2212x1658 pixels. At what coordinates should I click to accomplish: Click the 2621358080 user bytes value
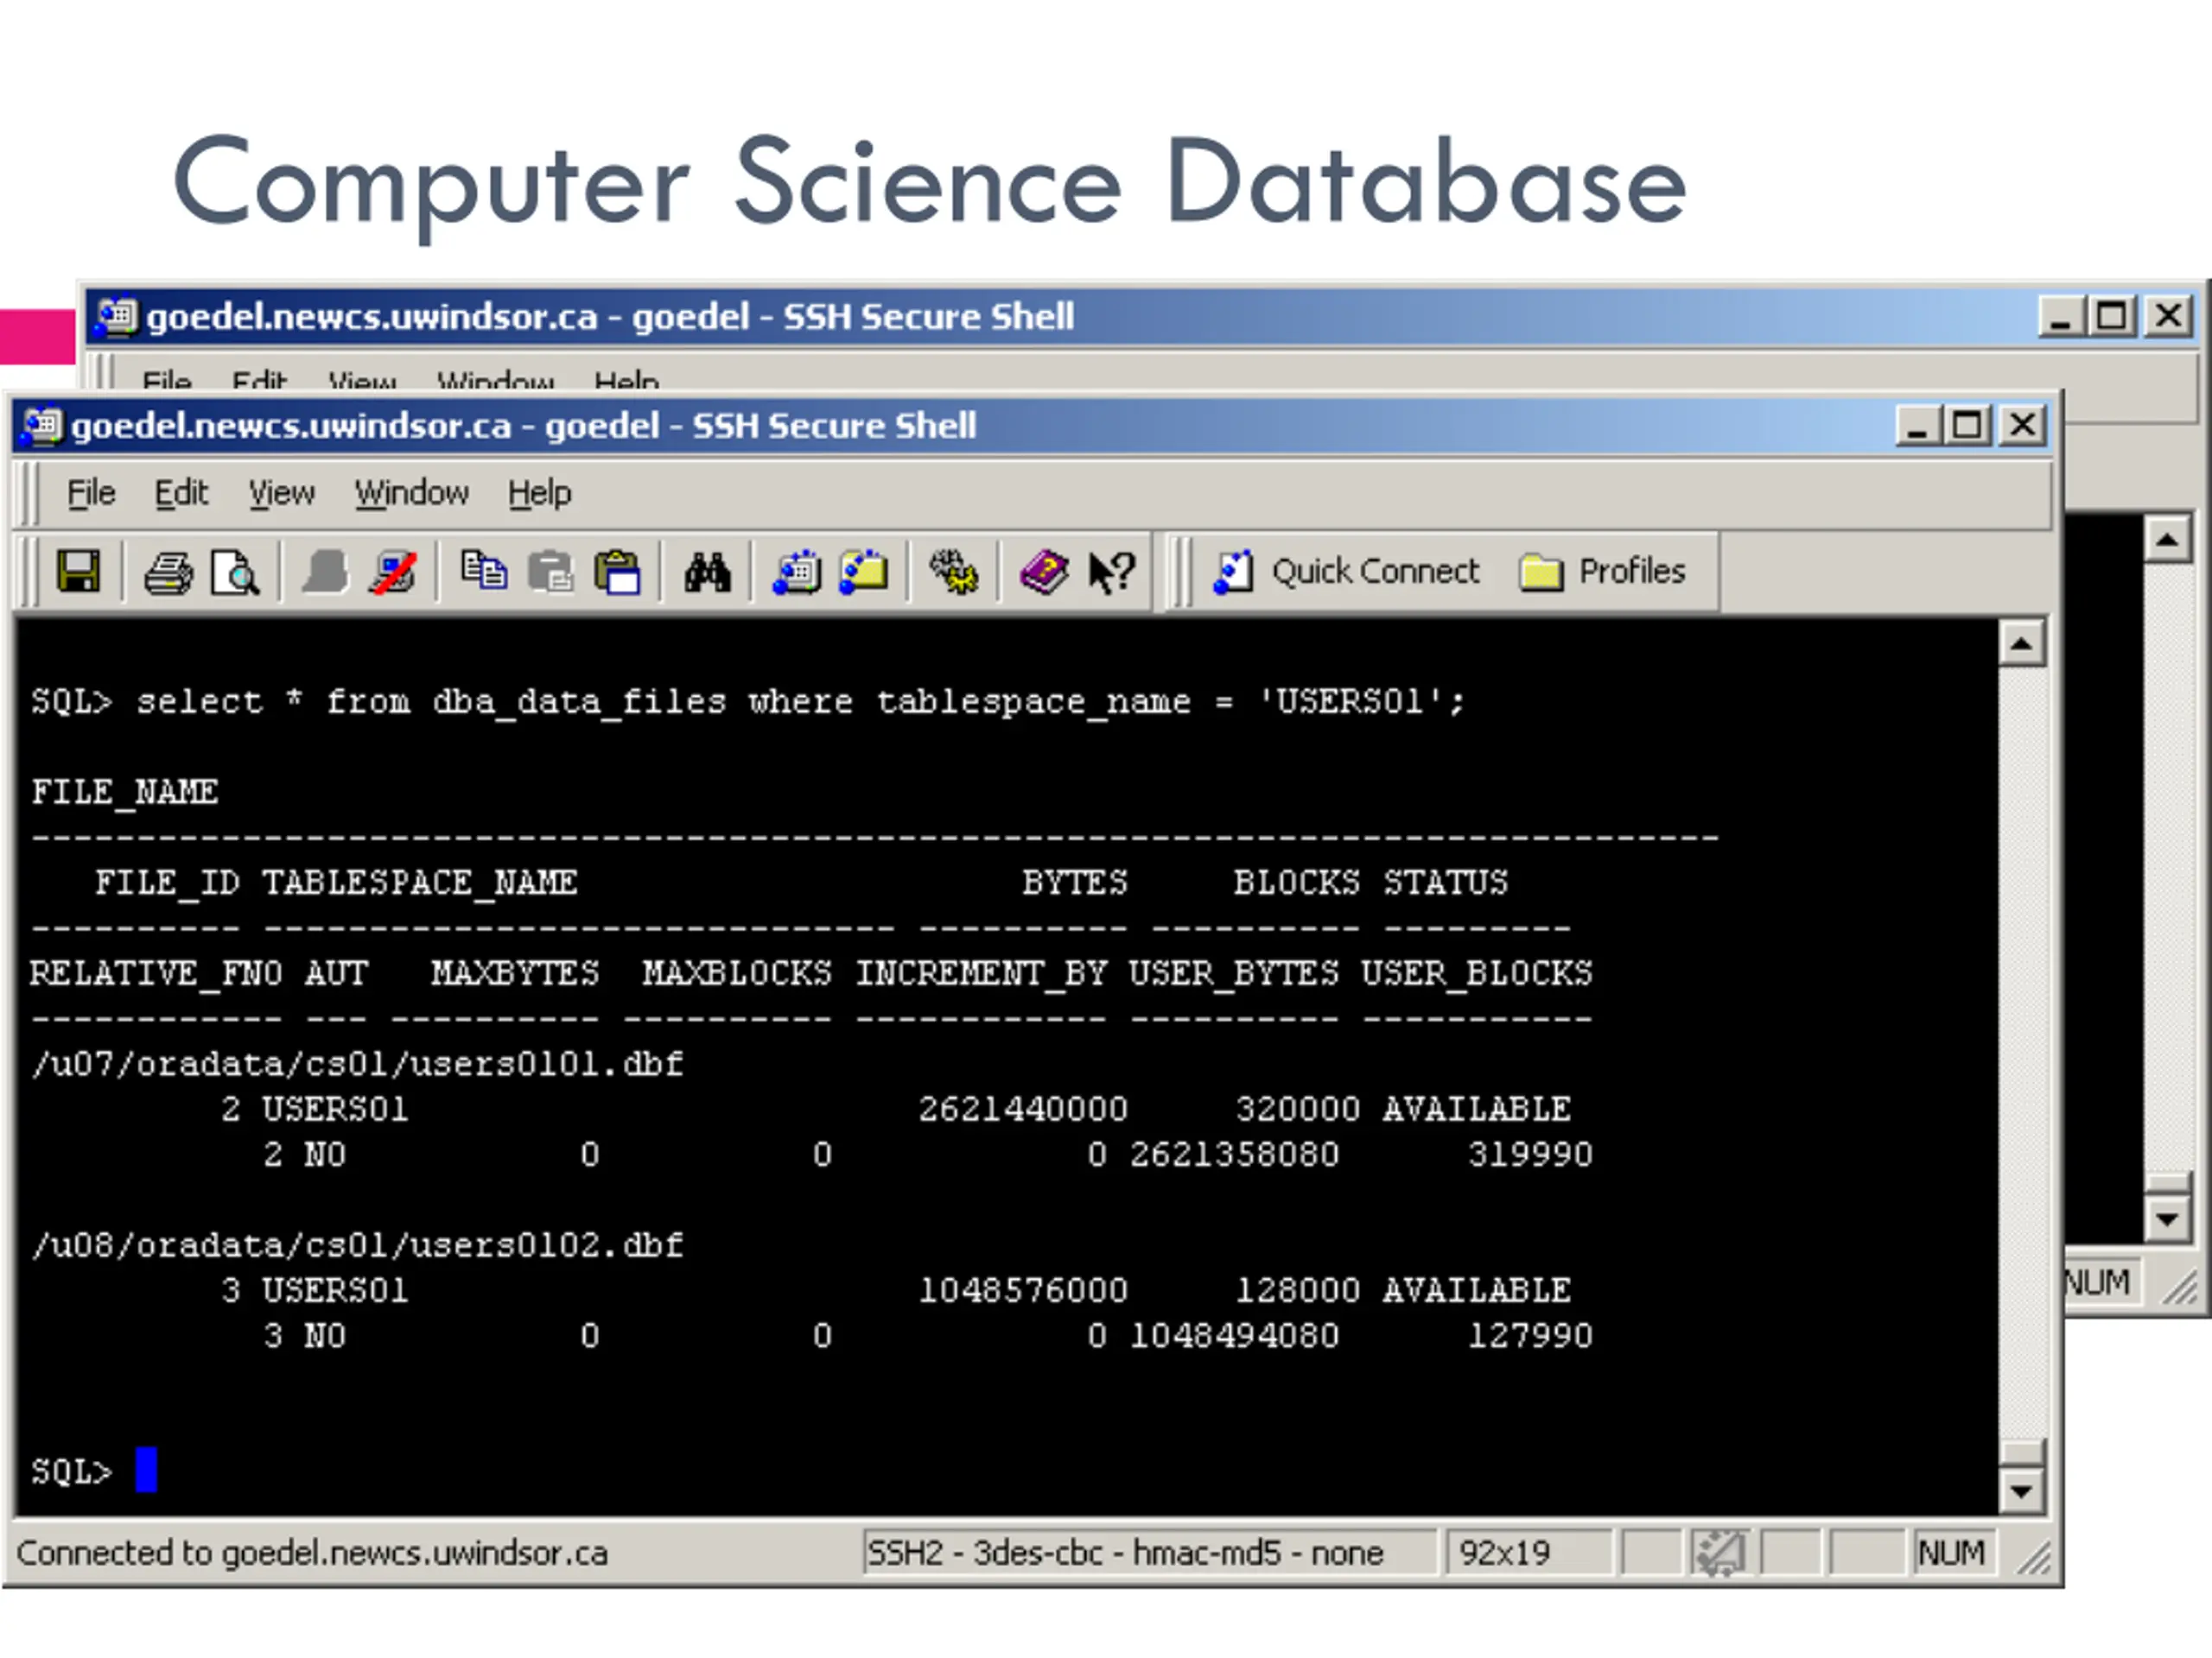coord(1234,1155)
